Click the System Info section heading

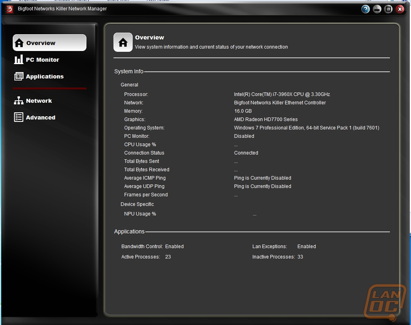(x=129, y=71)
